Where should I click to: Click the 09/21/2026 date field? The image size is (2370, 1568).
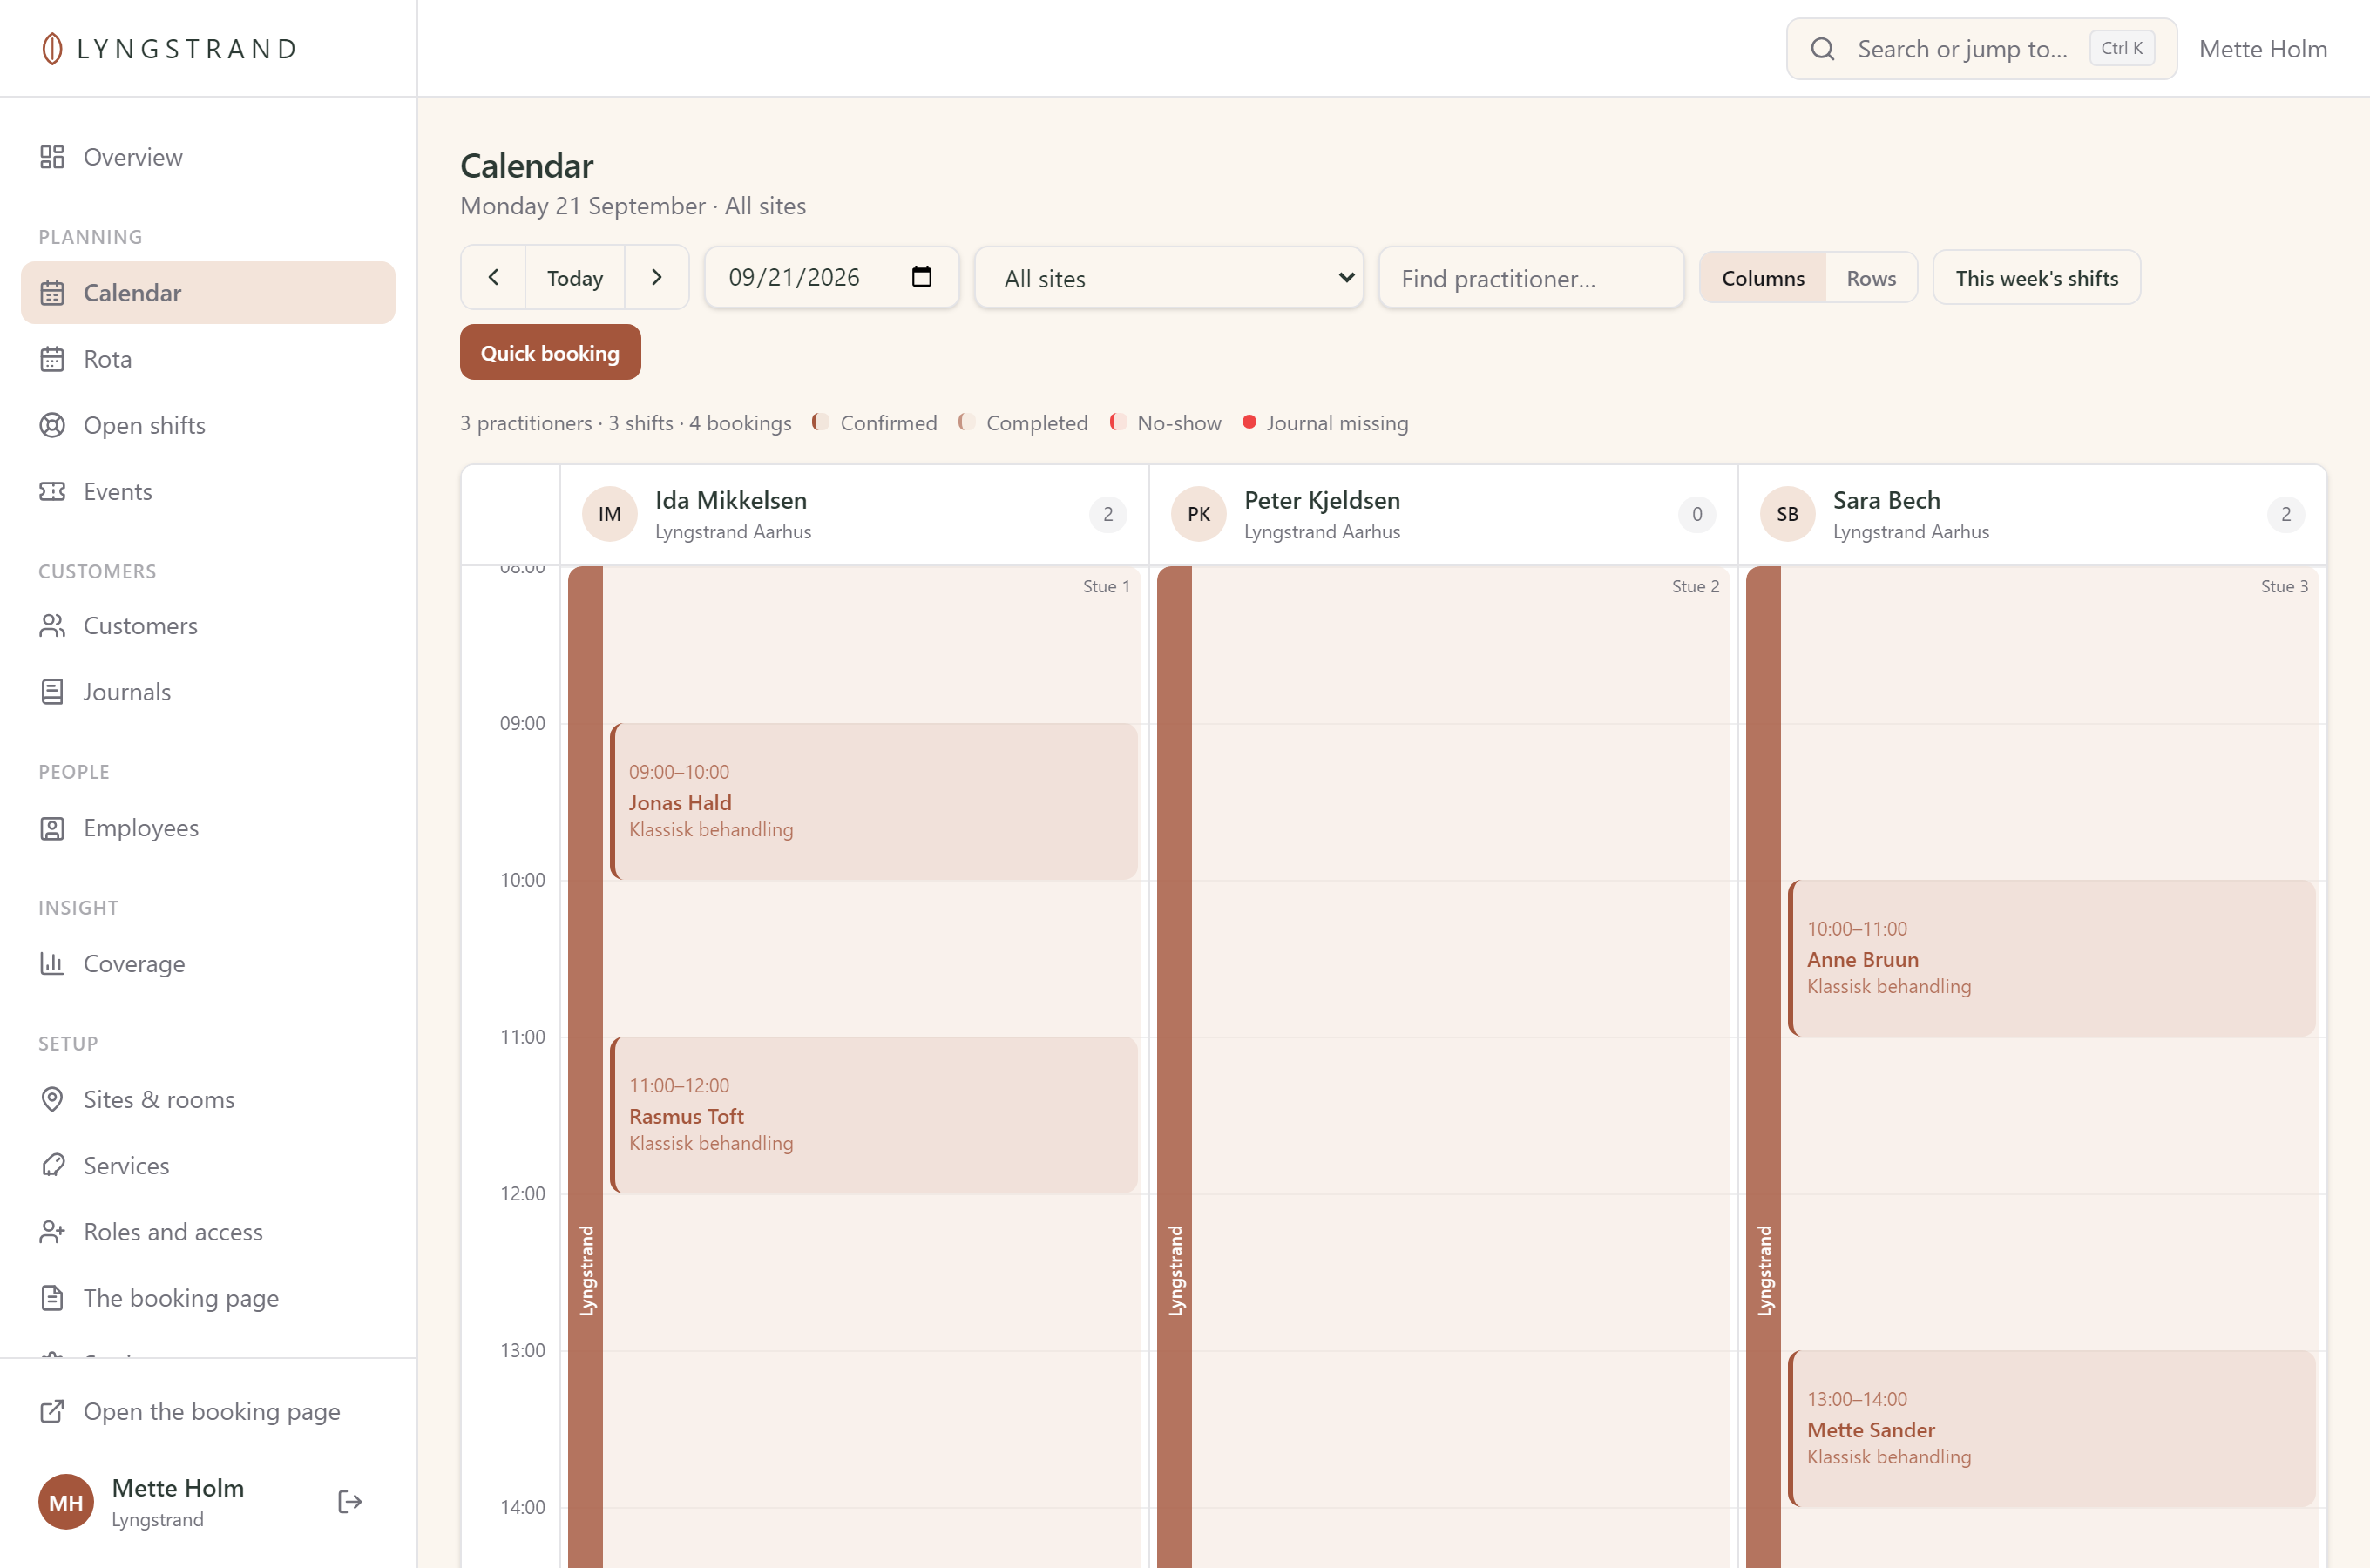coord(831,277)
